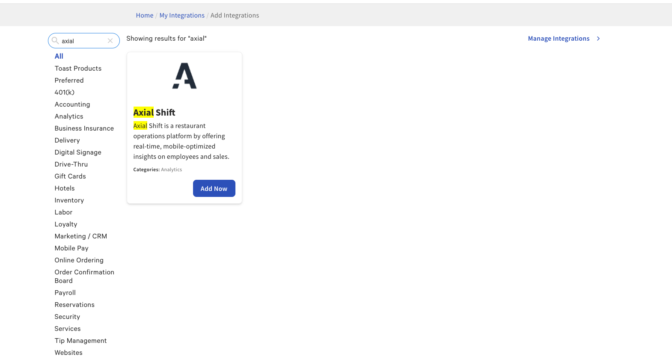Click the Analytics tag on Axial Shift card
The image size is (672, 357).
point(171,170)
